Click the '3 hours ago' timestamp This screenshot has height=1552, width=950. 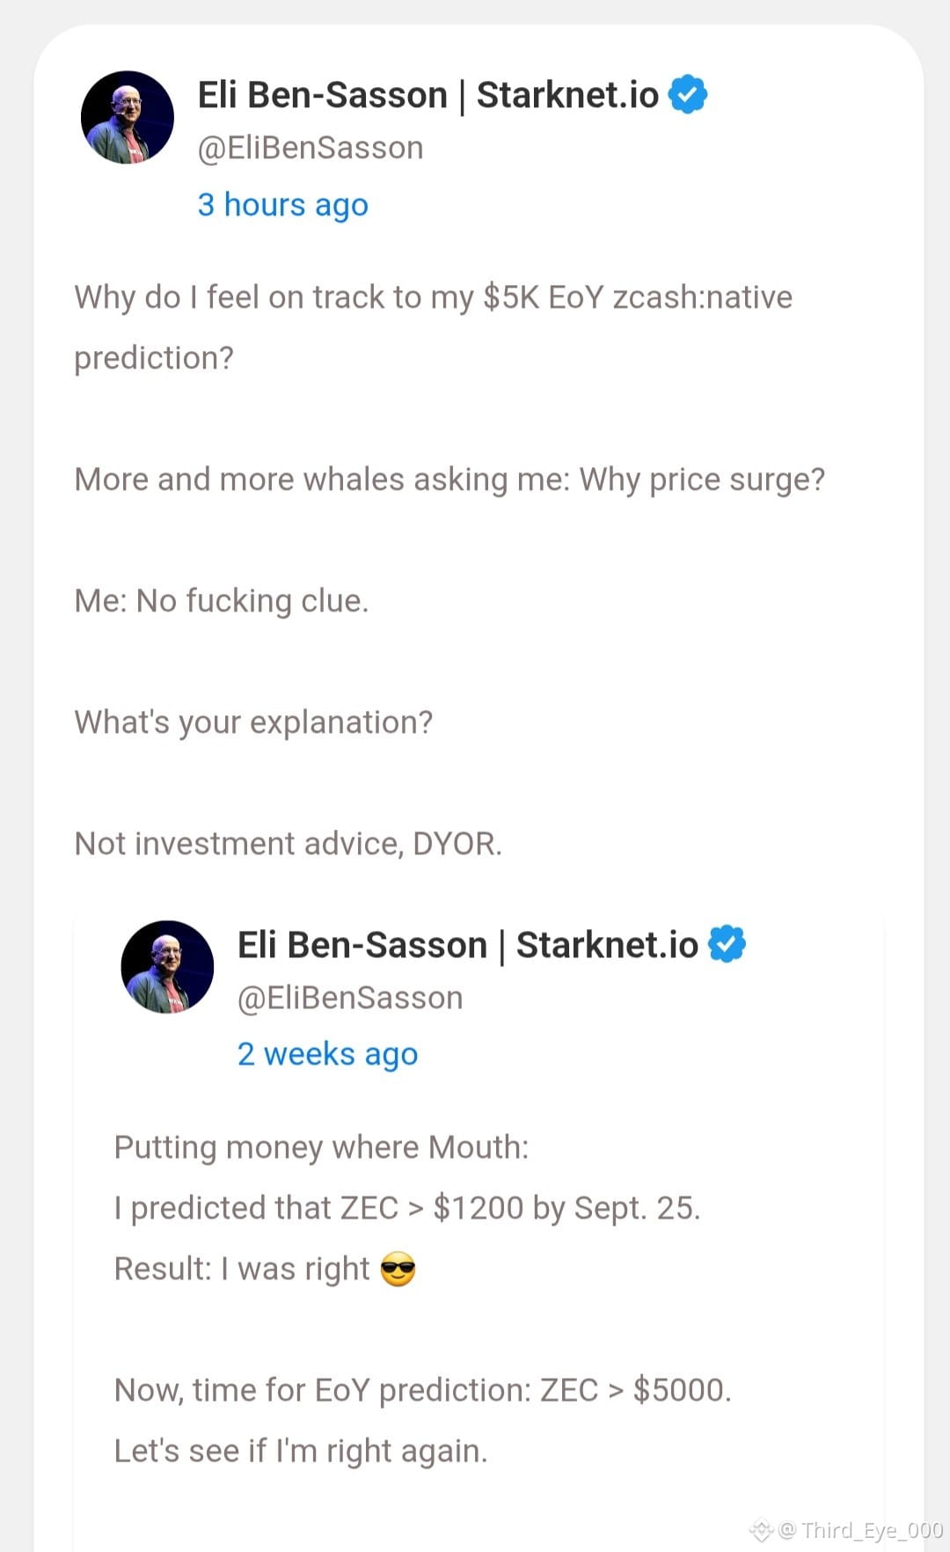point(283,204)
